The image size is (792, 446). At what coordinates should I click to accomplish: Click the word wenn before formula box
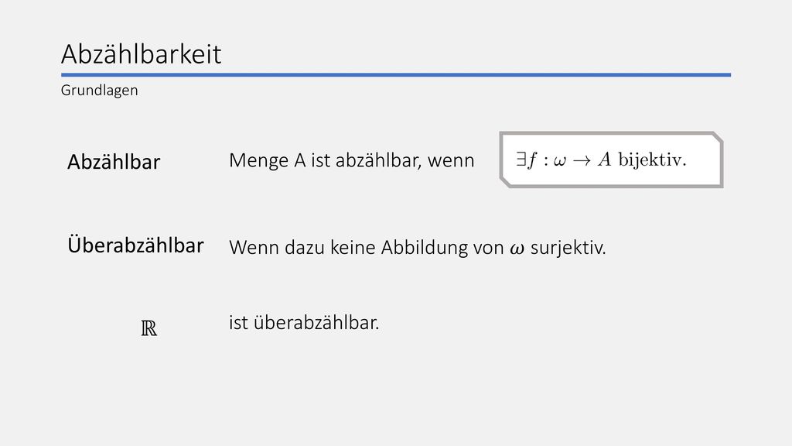(x=451, y=161)
